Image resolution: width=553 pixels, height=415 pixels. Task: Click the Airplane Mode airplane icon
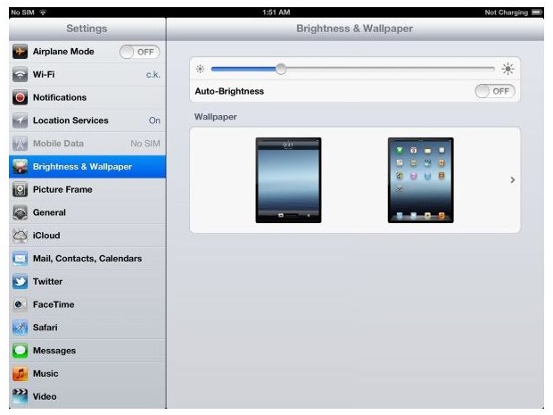point(21,52)
